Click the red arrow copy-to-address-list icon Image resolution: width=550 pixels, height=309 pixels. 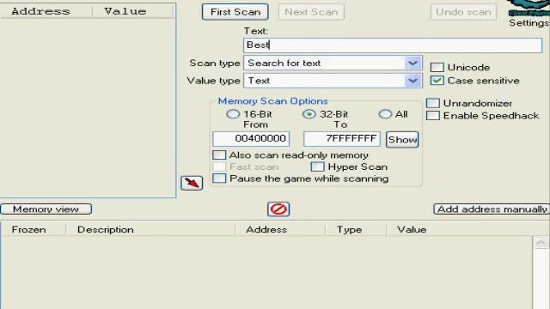pyautogui.click(x=192, y=183)
